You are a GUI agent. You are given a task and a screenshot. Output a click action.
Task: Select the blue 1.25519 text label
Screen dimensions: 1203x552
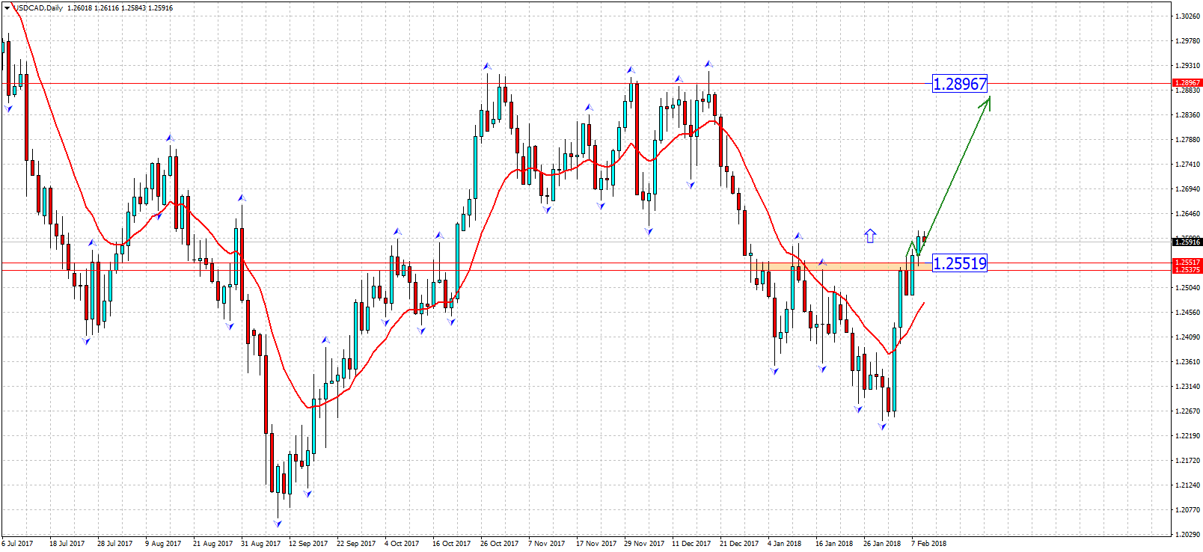point(959,263)
